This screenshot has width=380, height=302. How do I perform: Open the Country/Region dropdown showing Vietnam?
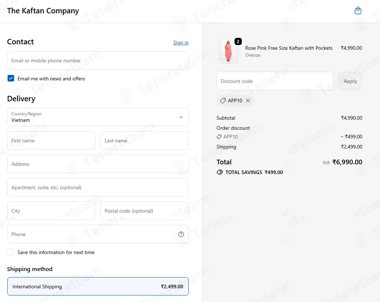(x=98, y=117)
